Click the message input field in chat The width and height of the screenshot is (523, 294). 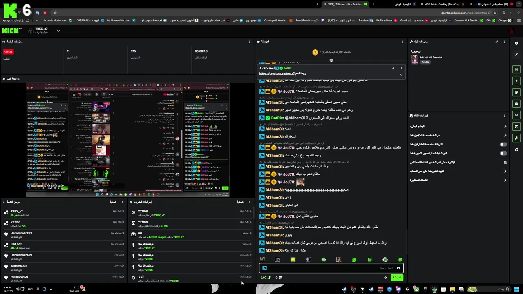[x=331, y=268]
